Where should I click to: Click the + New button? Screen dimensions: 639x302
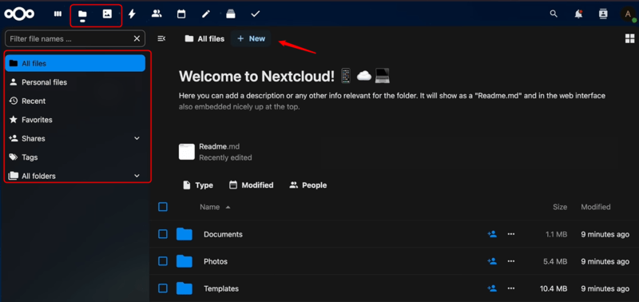click(x=251, y=38)
